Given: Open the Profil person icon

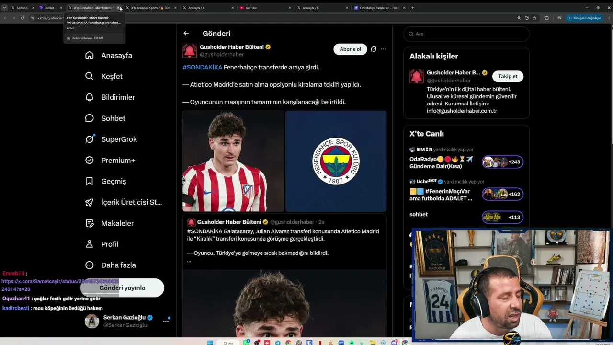Looking at the screenshot, I should (89, 244).
